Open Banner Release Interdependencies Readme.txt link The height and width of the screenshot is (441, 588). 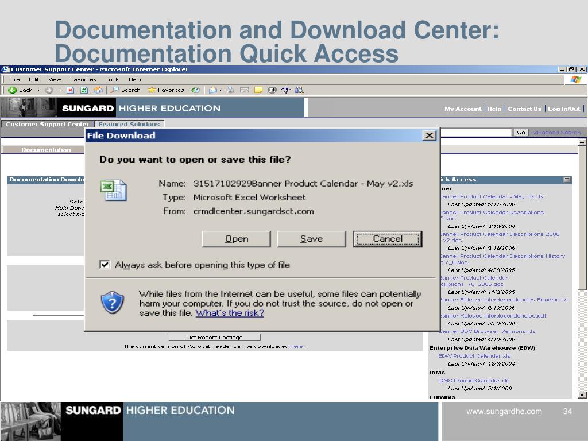coord(504,300)
